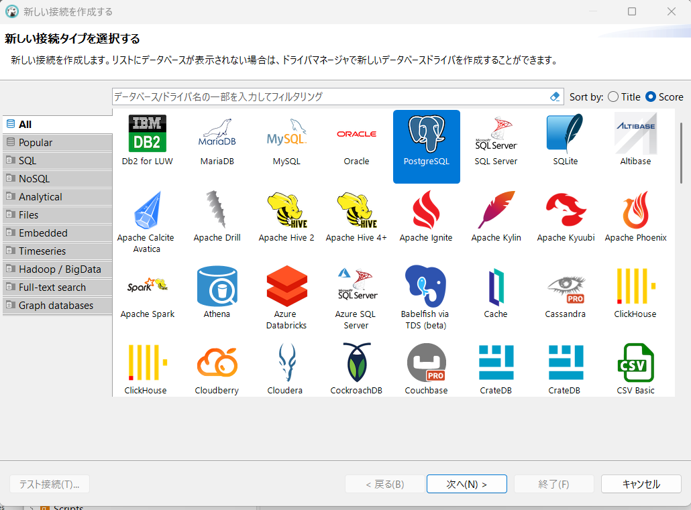Click the 次へ(N) next button
Screen dimensions: 691x510
[466, 484]
